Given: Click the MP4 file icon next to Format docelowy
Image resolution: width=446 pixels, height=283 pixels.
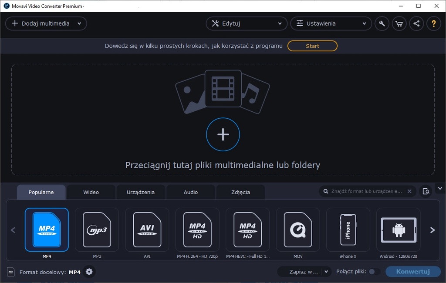Looking at the screenshot, I should point(10,272).
